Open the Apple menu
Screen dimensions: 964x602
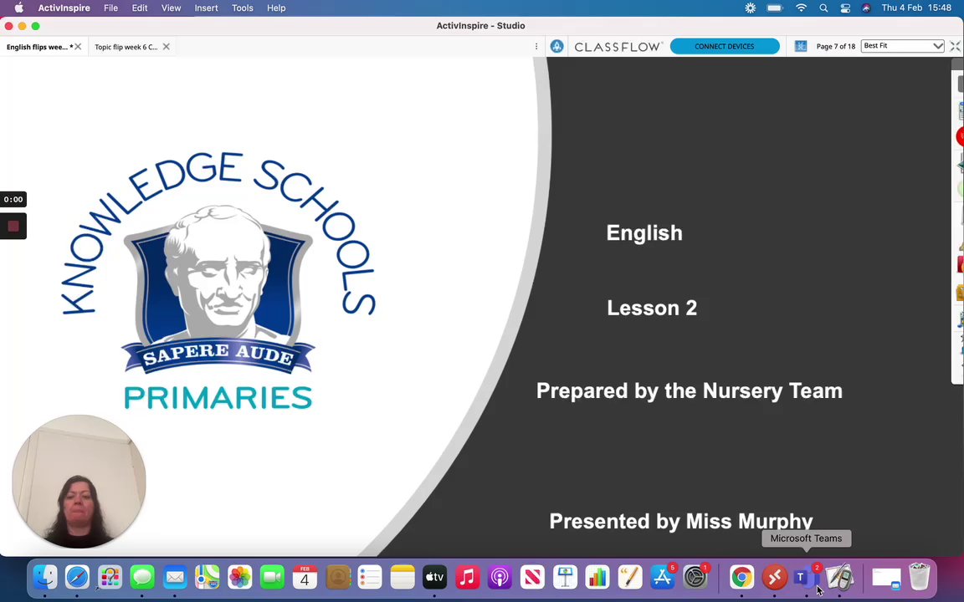pyautogui.click(x=19, y=8)
